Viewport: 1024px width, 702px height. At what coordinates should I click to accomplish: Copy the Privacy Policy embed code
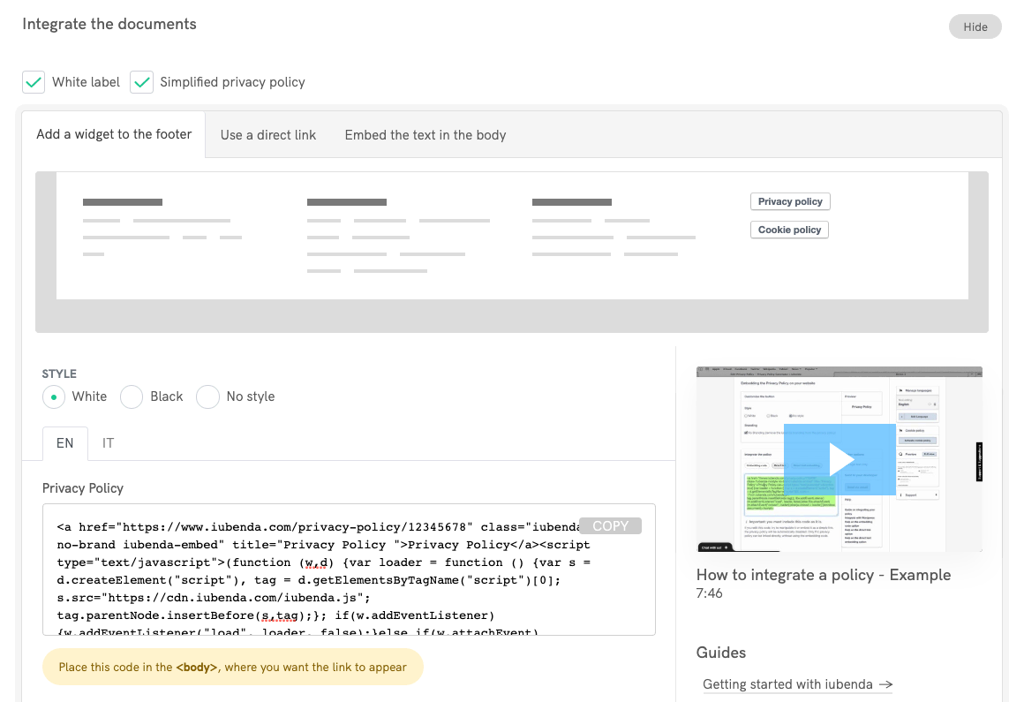[x=610, y=525]
